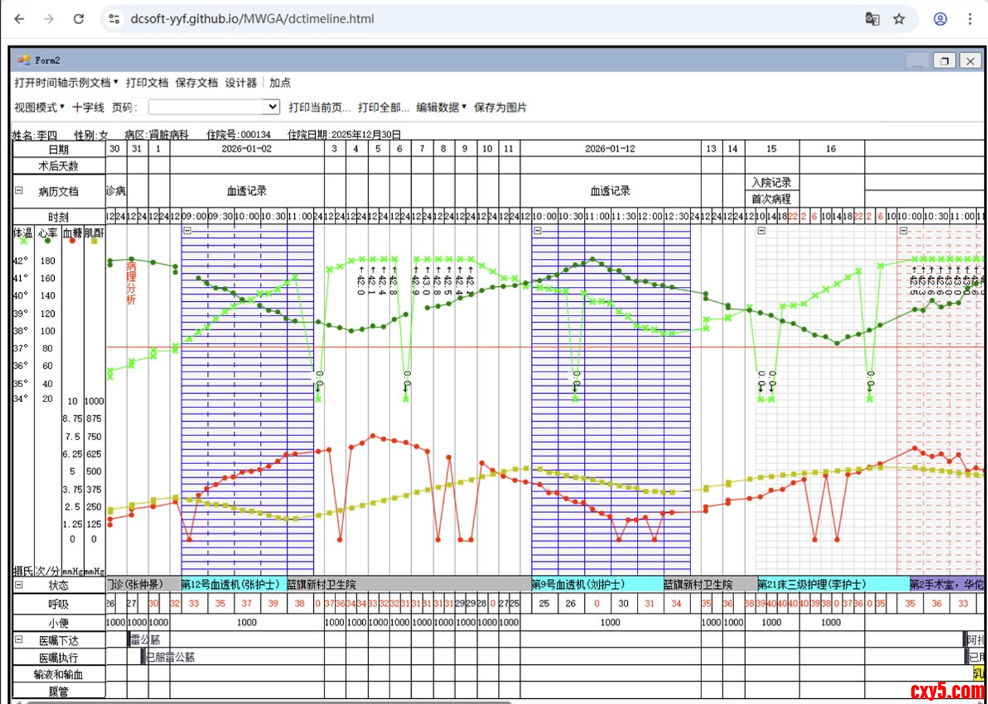Image resolution: width=988 pixels, height=704 pixels.
Task: Click the browser back arrow
Action: point(20,19)
